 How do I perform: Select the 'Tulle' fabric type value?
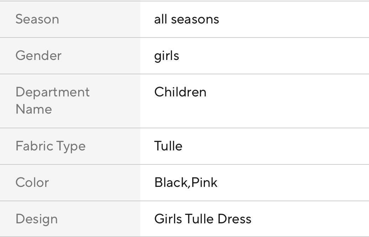[168, 146]
